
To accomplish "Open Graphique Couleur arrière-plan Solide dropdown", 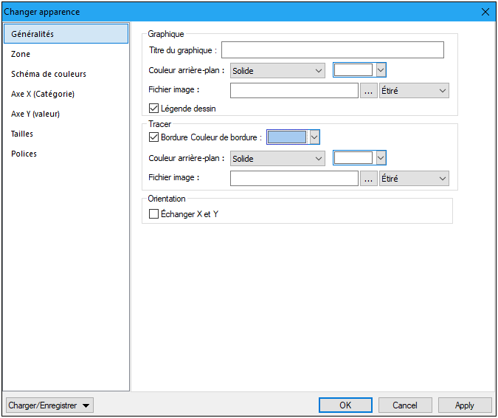I will click(x=277, y=71).
